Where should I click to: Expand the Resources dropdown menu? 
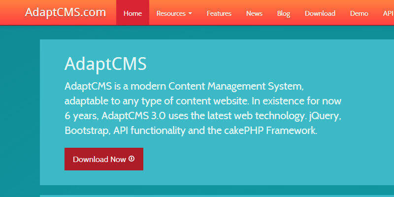[171, 13]
